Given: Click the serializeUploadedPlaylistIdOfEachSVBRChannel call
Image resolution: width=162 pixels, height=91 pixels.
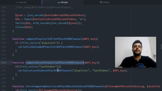Looking at the screenshot, I should (x=51, y=47).
